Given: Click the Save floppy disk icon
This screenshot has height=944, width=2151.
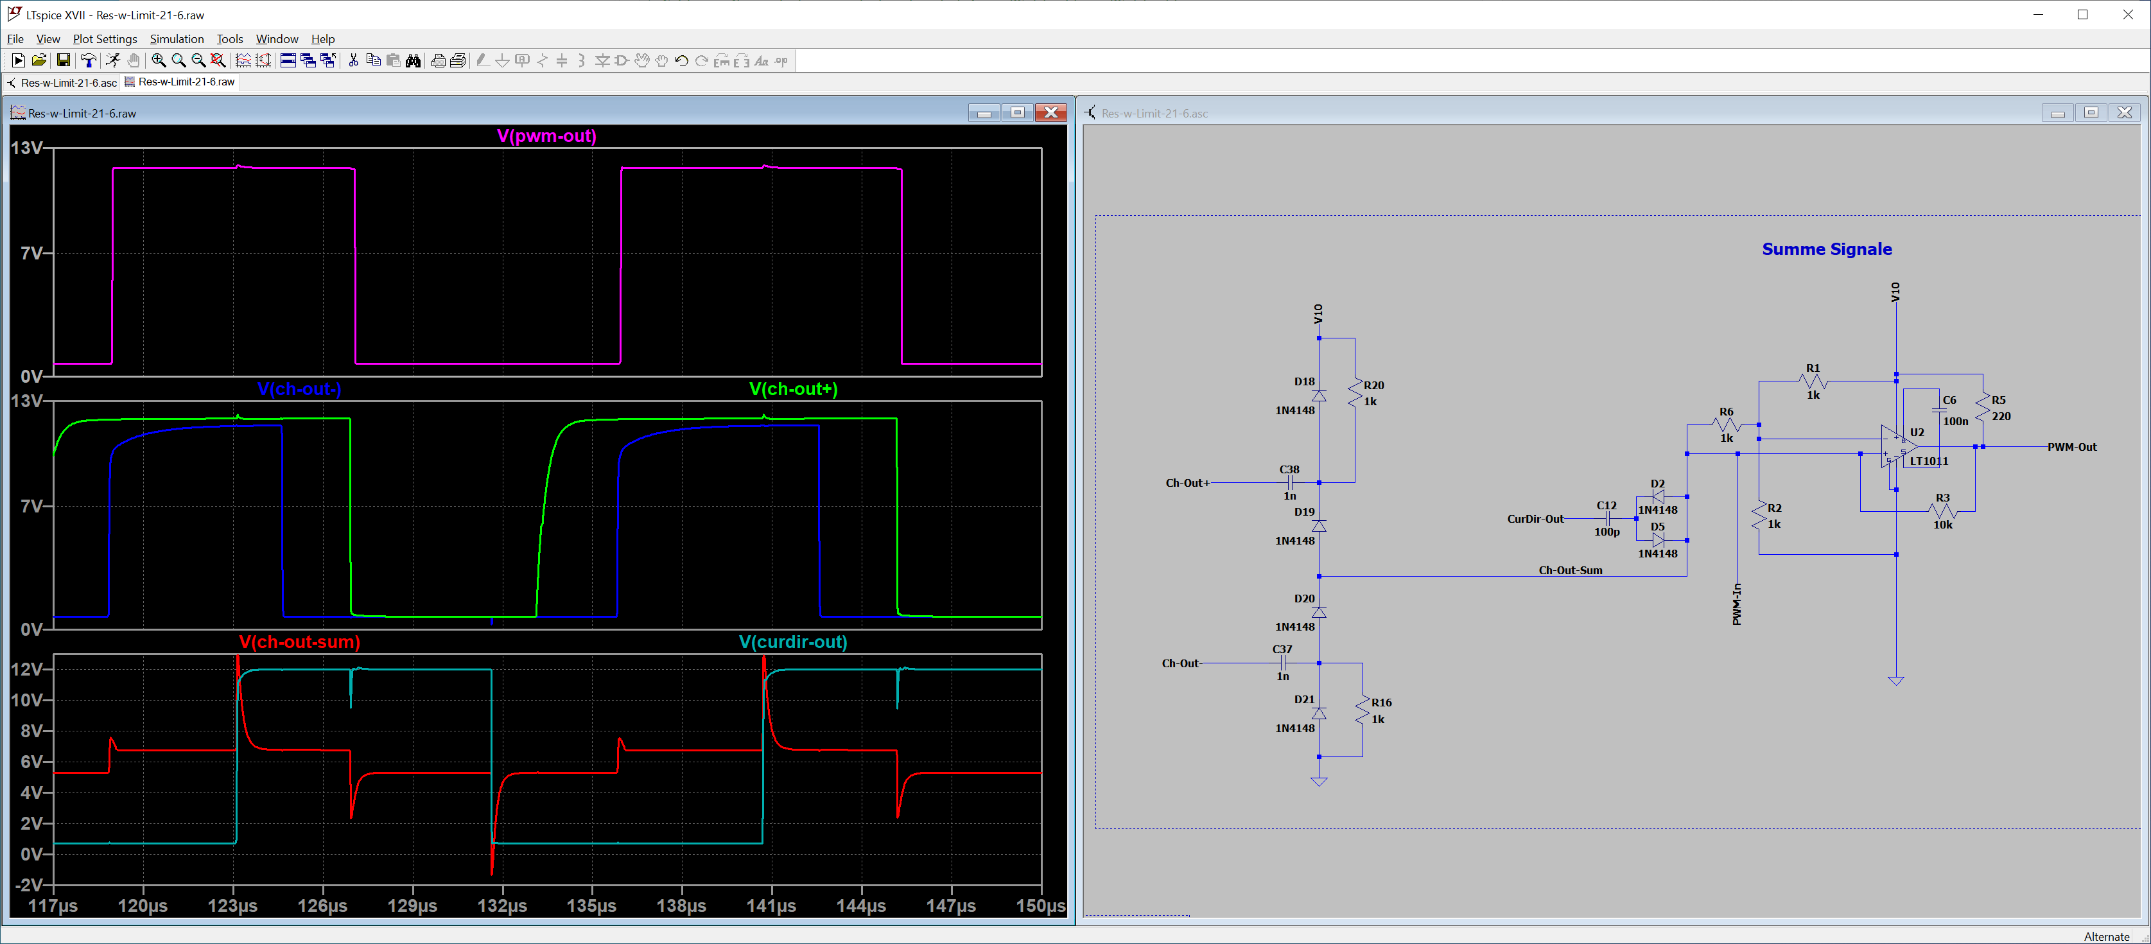Looking at the screenshot, I should pyautogui.click(x=64, y=60).
